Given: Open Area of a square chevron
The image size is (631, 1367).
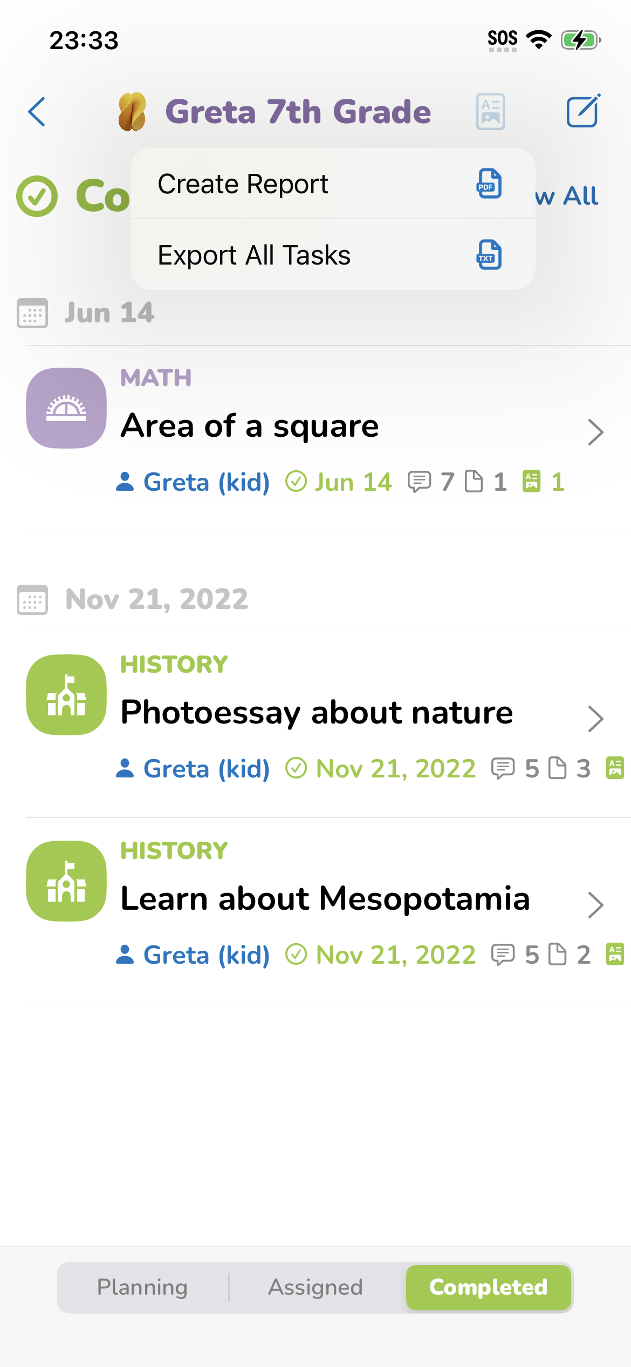Looking at the screenshot, I should click(x=595, y=432).
